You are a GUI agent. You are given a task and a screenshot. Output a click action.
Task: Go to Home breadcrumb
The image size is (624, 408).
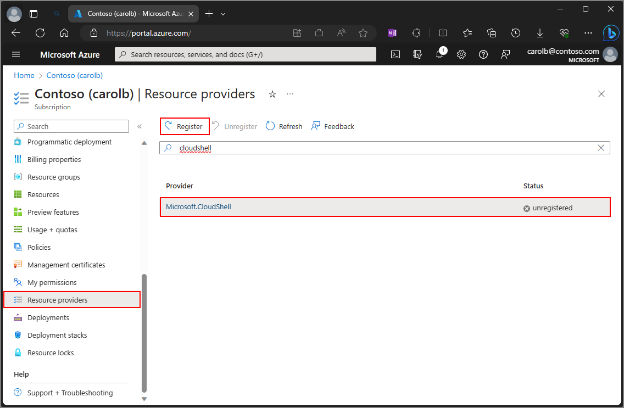(x=24, y=75)
